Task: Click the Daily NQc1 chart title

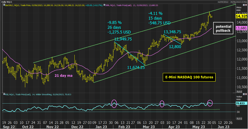Action: coord(7,2)
